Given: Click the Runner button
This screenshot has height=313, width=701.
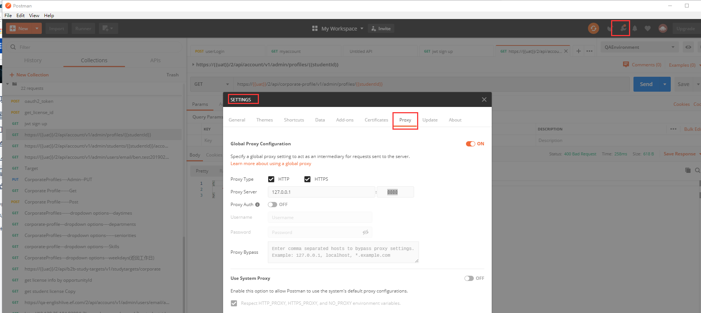Looking at the screenshot, I should (x=83, y=28).
